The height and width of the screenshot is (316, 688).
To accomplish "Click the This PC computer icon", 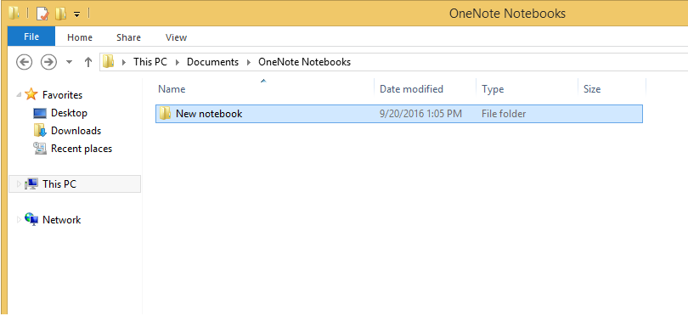I will (x=31, y=183).
